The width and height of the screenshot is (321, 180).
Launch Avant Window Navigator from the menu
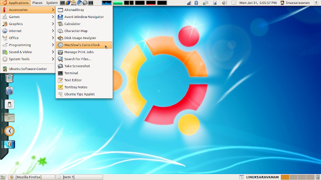[x=84, y=16]
